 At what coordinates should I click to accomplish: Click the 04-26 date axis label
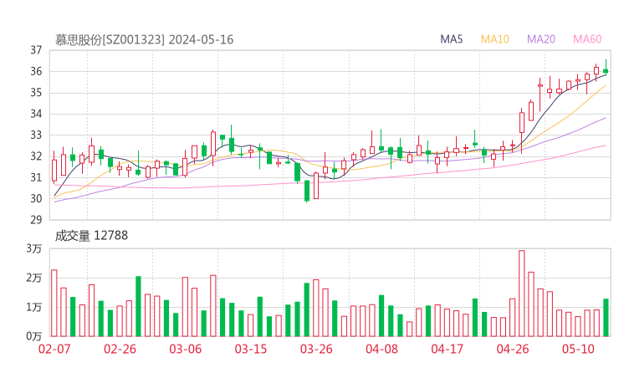[513, 349]
